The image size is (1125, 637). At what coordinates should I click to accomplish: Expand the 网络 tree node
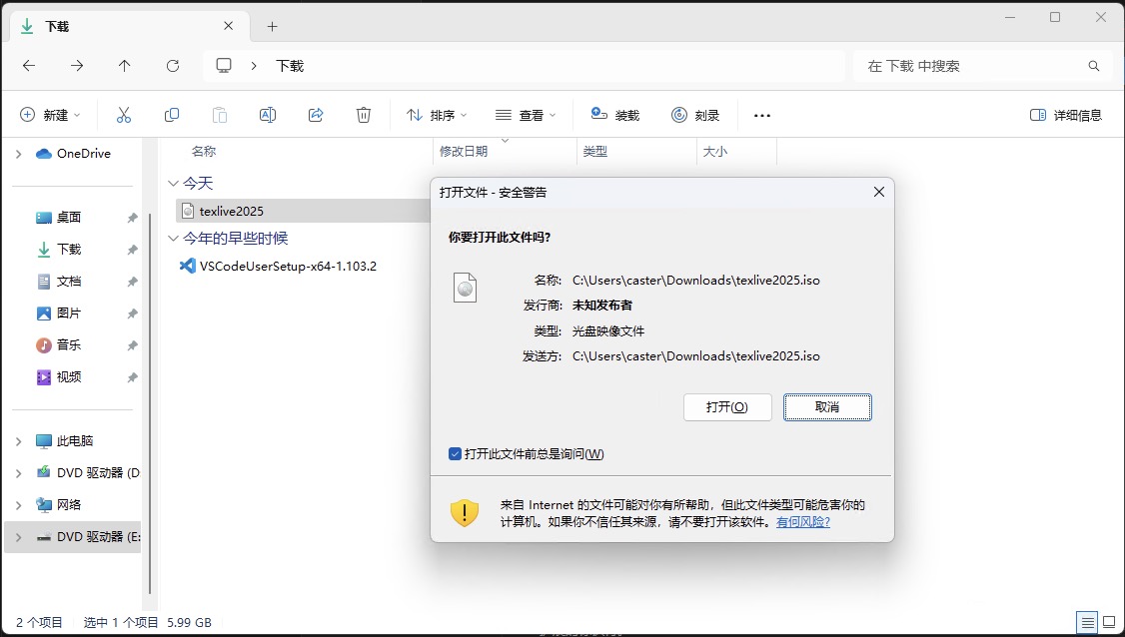pos(19,505)
